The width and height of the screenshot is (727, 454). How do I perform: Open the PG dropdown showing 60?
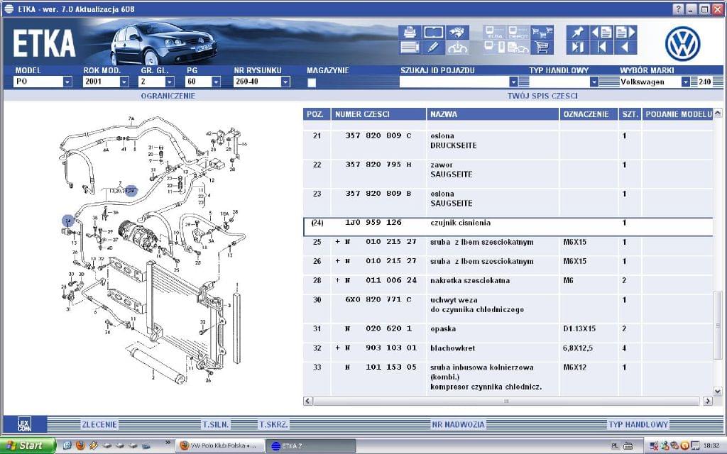[216, 82]
